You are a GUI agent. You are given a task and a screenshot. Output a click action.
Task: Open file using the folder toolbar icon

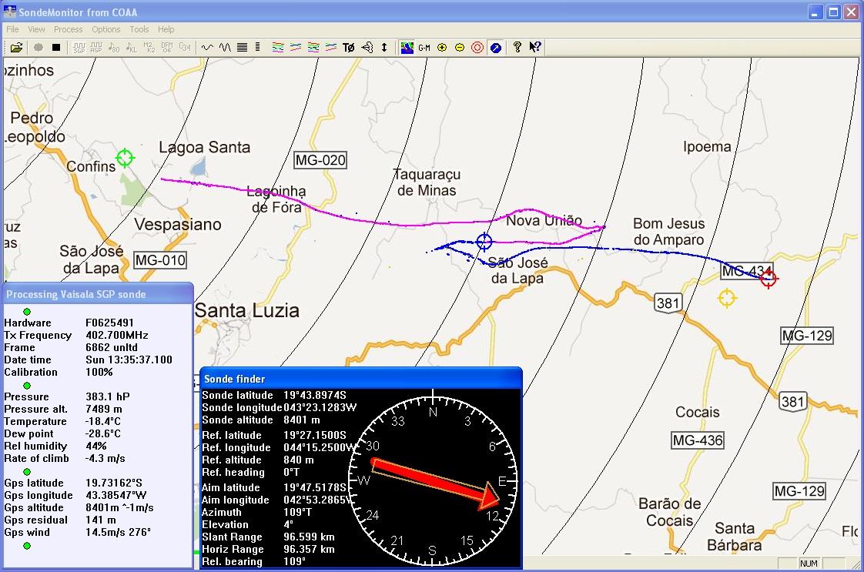pos(16,48)
